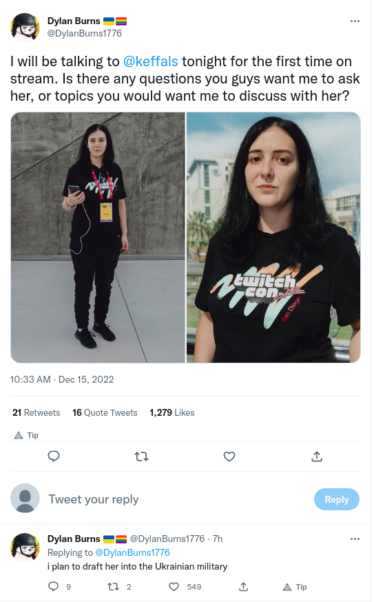Tip the author below the retweet counts

[26, 435]
